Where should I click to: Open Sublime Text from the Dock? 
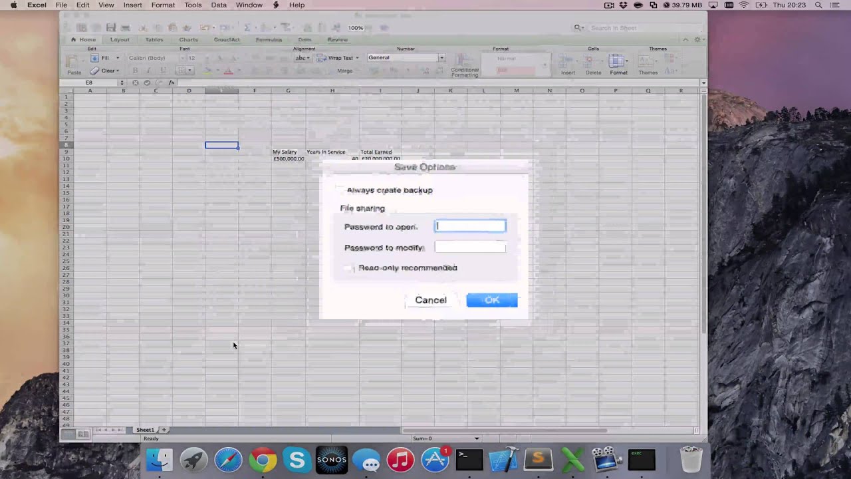pos(538,460)
